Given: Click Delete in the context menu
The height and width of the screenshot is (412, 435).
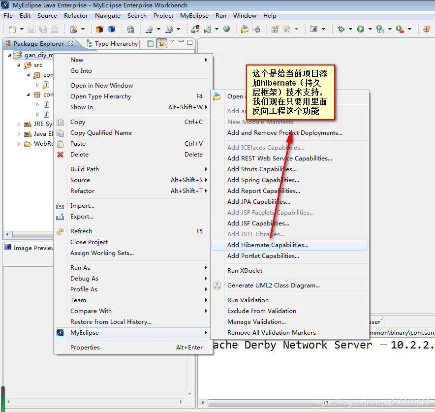Looking at the screenshot, I should click(132, 155).
